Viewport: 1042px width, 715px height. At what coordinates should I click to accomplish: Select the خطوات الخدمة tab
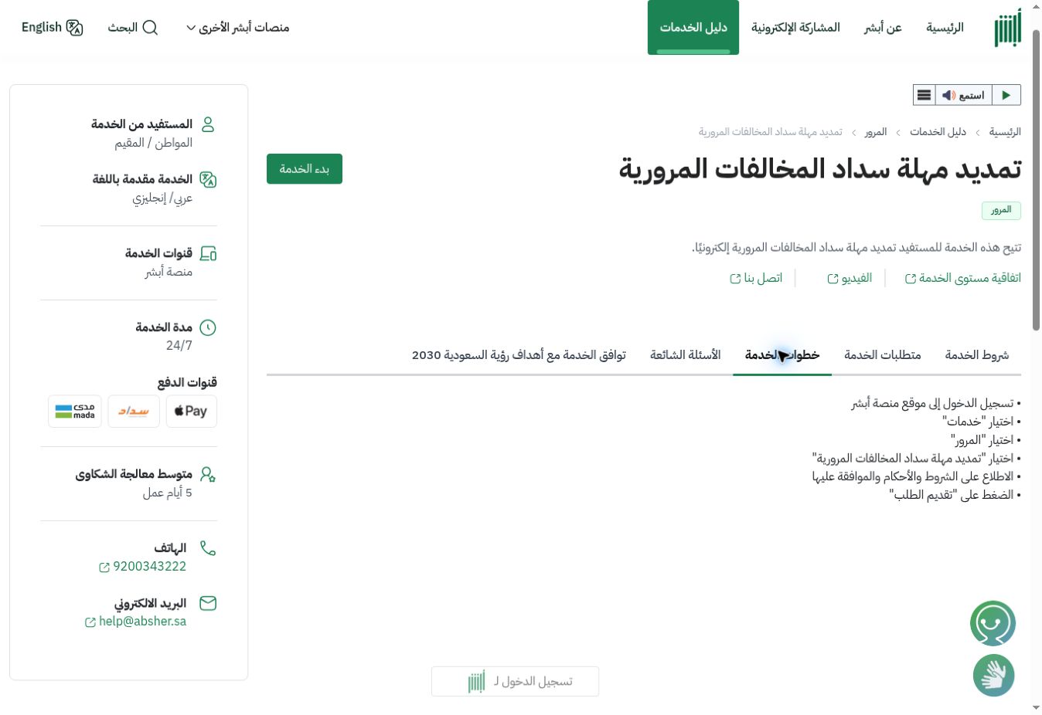(782, 355)
